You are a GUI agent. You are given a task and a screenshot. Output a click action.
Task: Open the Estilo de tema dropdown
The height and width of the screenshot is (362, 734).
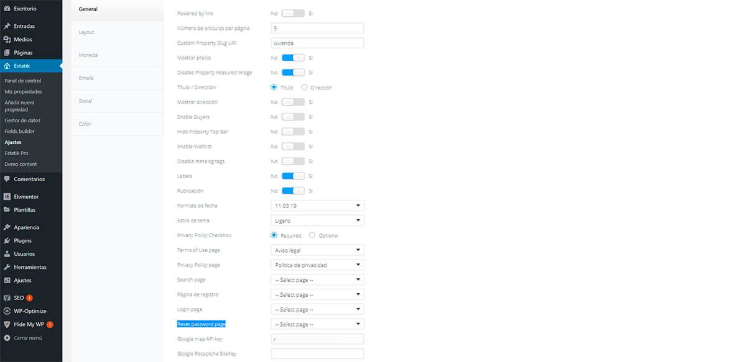317,220
